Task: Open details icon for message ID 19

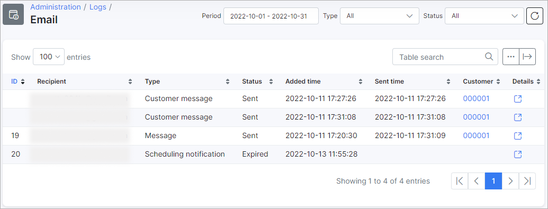Action: (x=518, y=135)
